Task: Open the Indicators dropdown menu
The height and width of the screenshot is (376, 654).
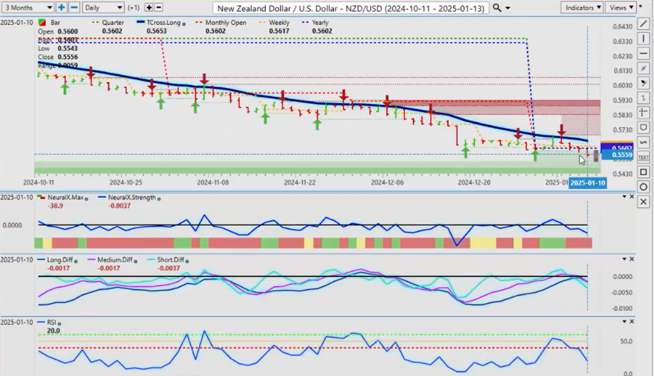Action: (582, 8)
